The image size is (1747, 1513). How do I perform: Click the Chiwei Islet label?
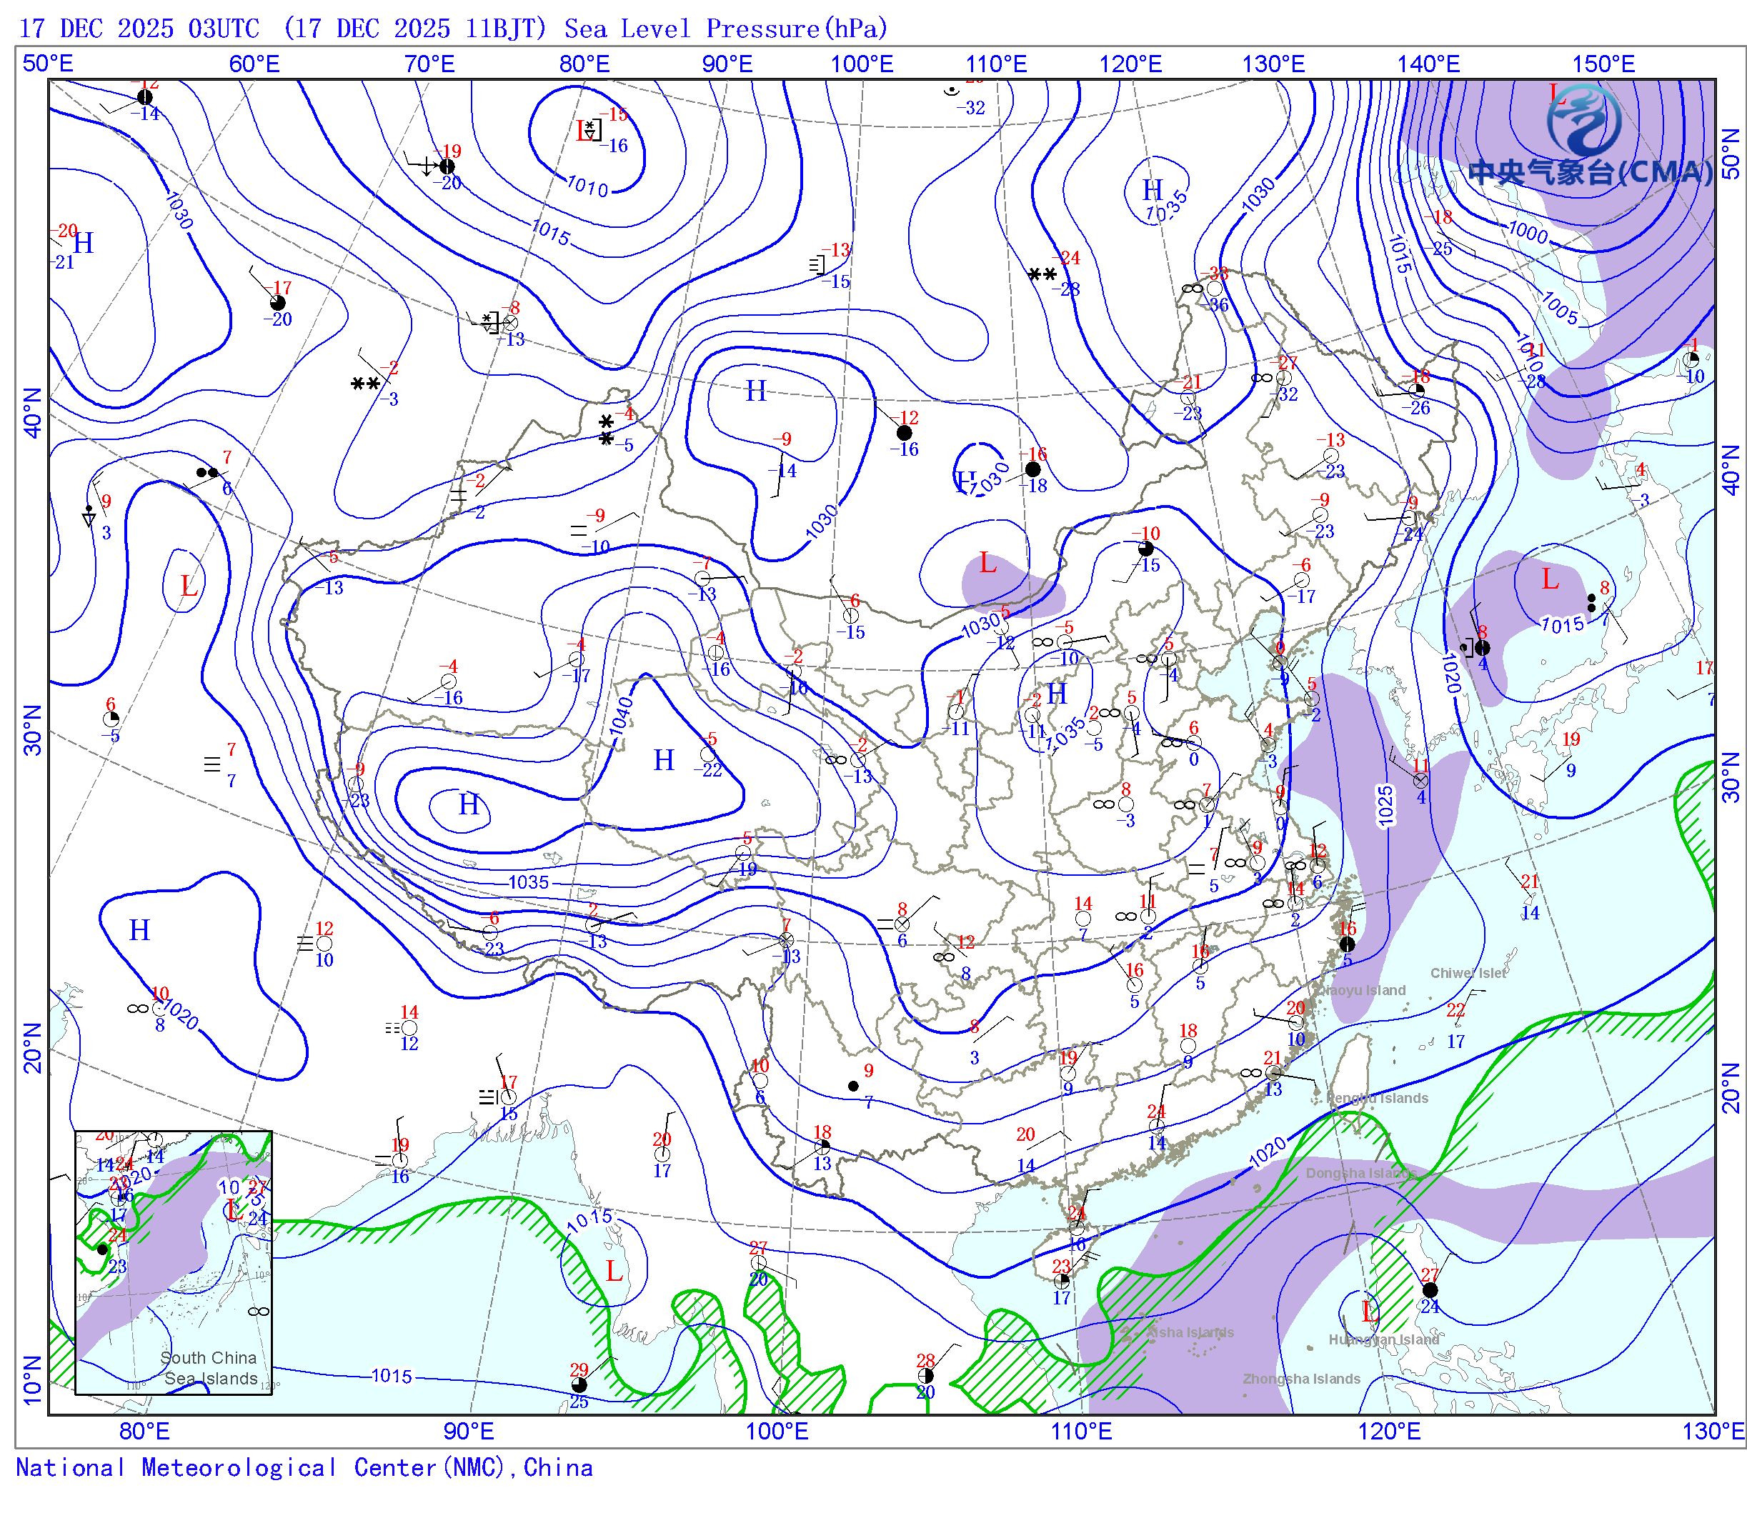click(1468, 973)
